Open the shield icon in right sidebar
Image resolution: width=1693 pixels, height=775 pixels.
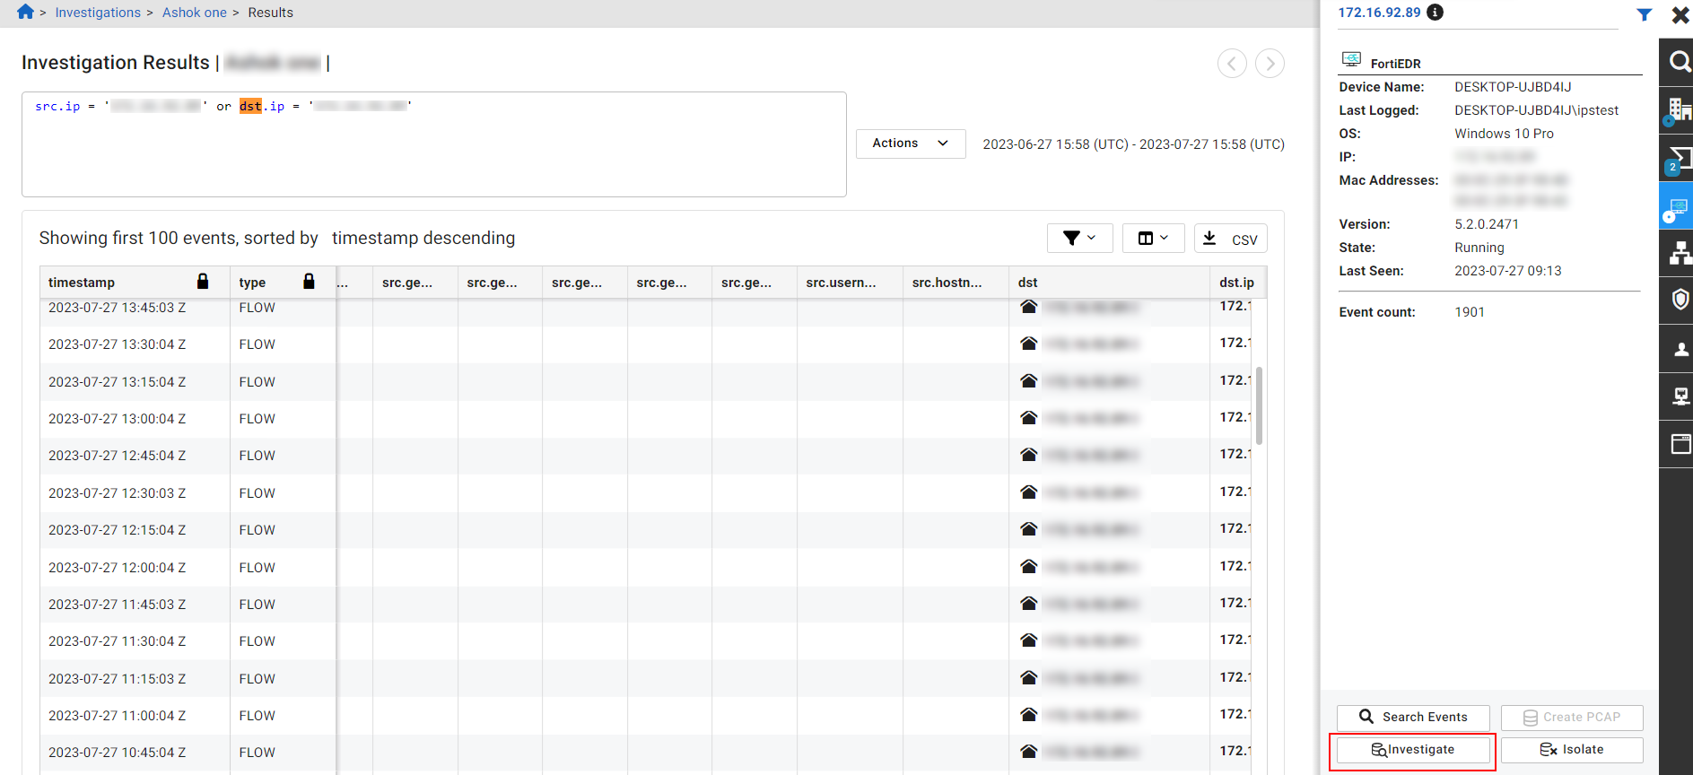tap(1680, 300)
